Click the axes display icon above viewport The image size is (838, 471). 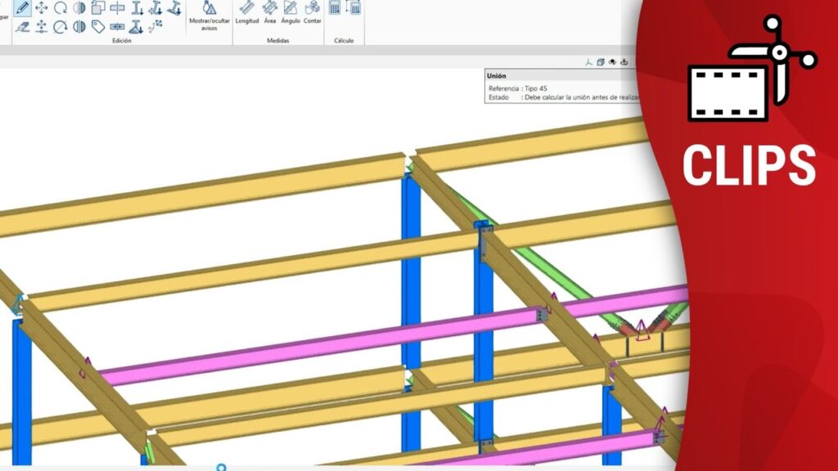pos(588,61)
